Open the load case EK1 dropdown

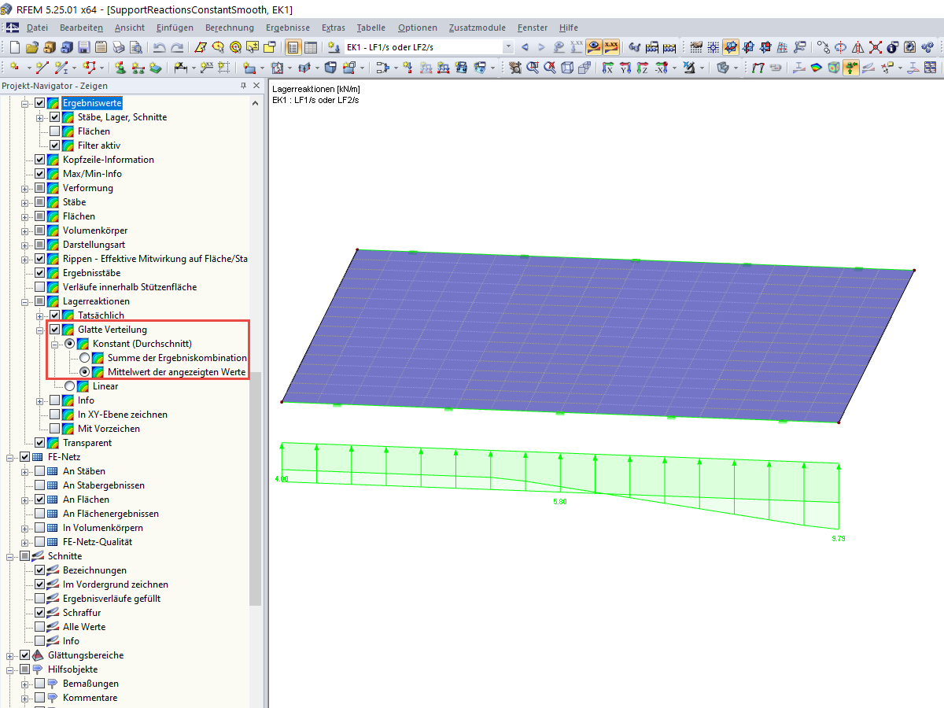507,47
